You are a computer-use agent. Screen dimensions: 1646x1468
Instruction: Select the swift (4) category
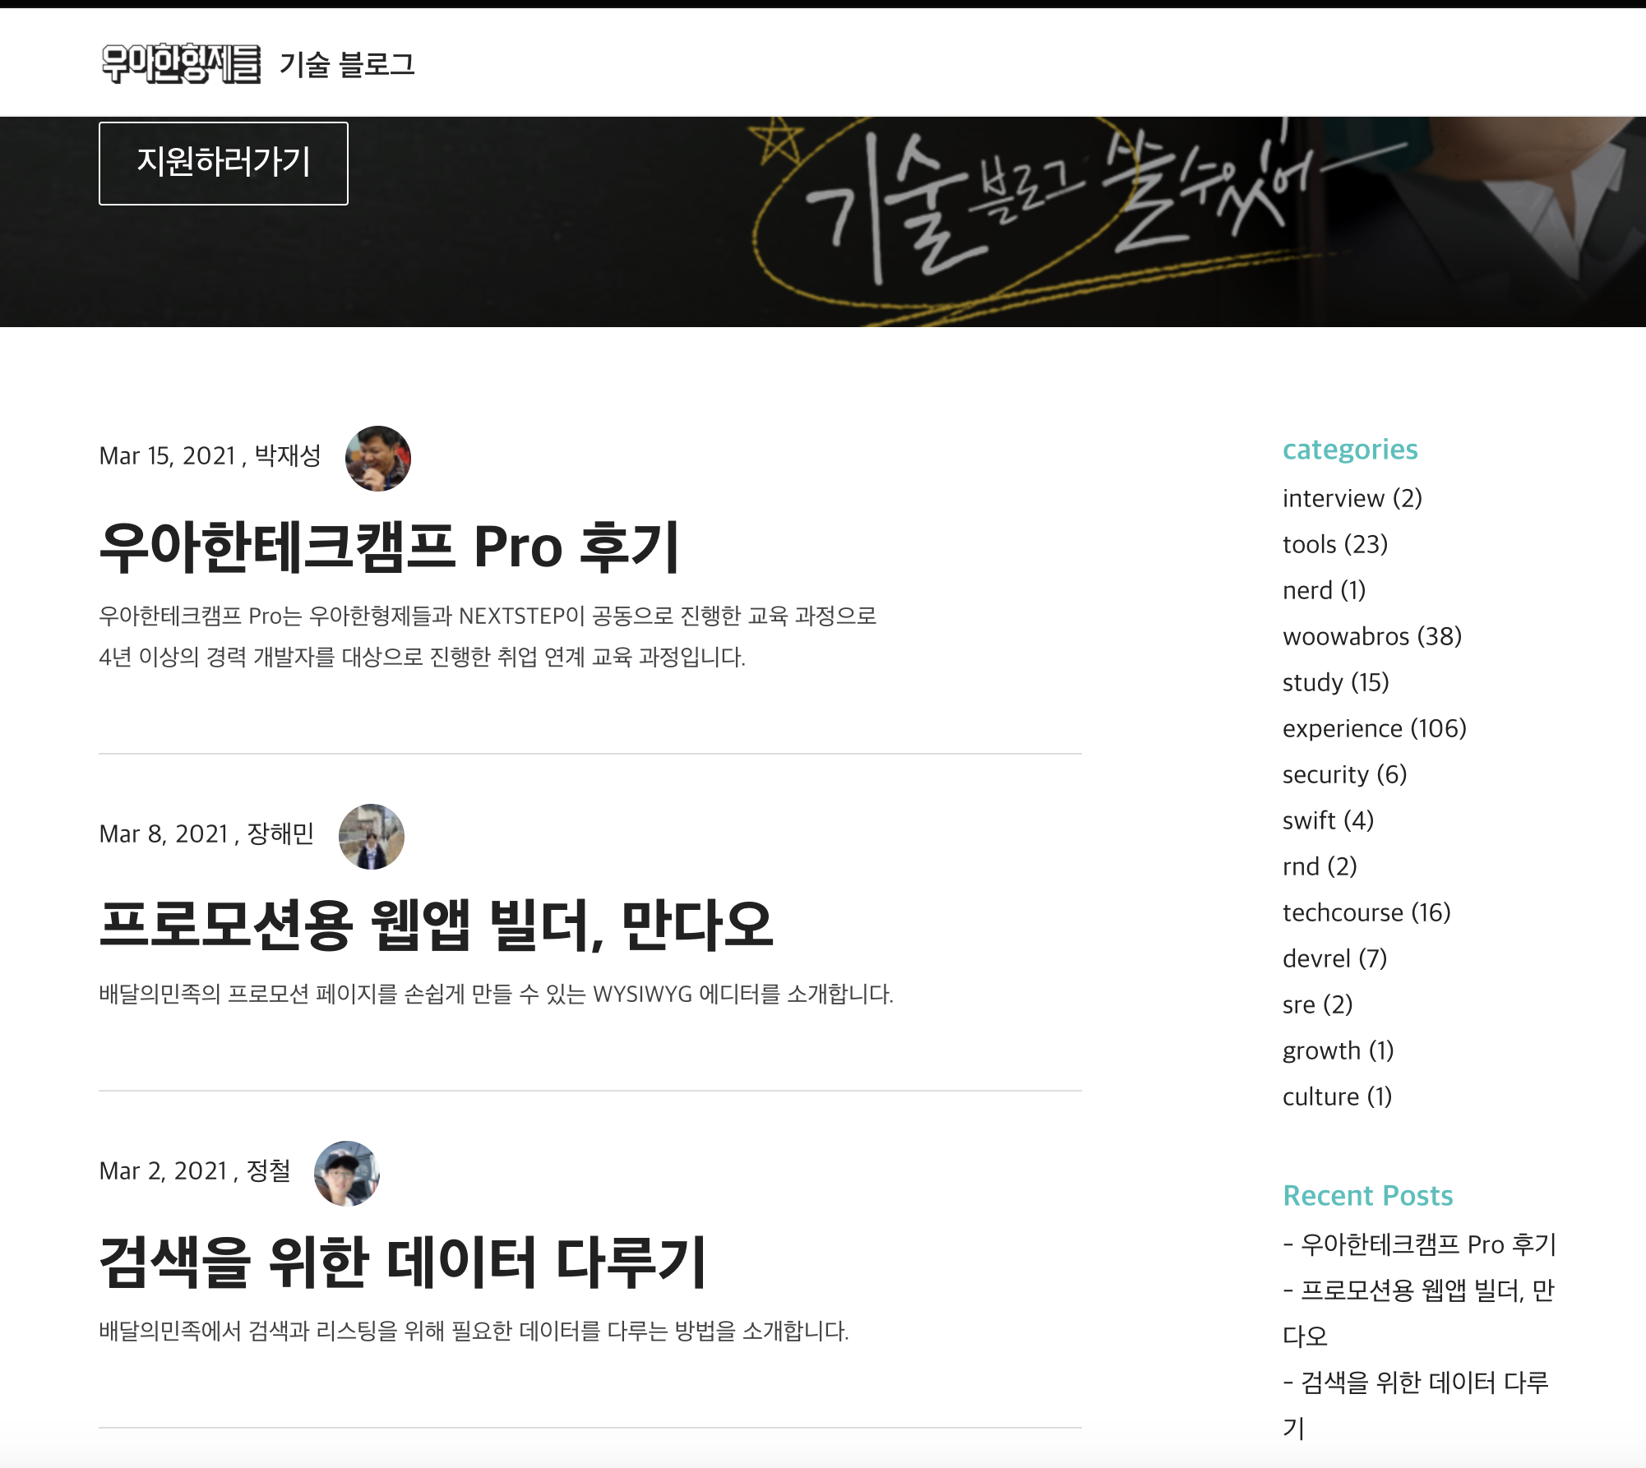pos(1329,820)
